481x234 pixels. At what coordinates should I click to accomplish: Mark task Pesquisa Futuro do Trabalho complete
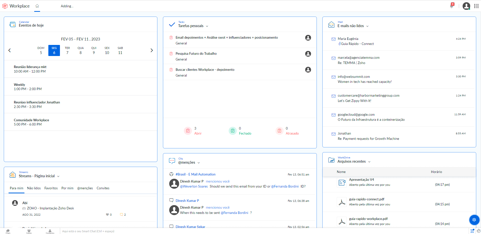(x=171, y=54)
